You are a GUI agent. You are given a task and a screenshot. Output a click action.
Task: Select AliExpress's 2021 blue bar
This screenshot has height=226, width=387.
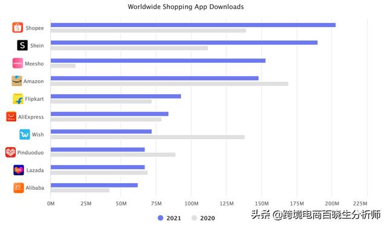[109, 114]
